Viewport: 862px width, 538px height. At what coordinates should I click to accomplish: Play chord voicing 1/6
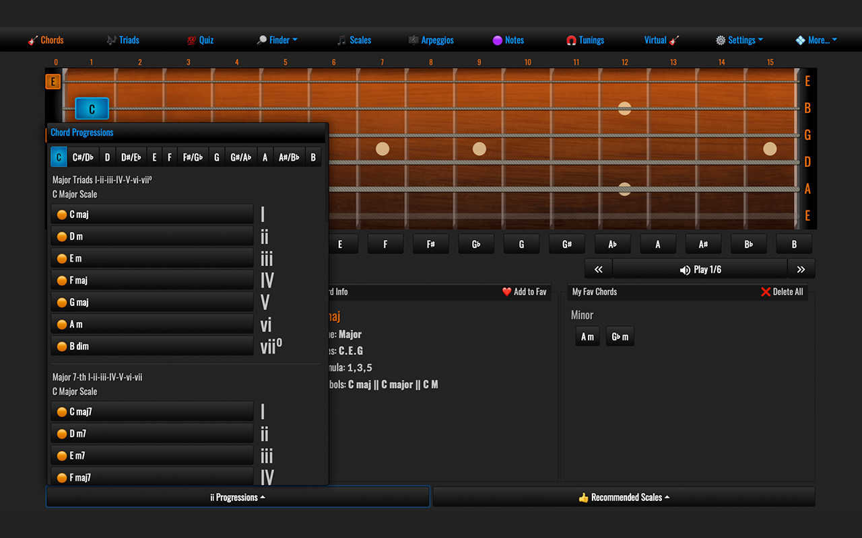(x=700, y=269)
